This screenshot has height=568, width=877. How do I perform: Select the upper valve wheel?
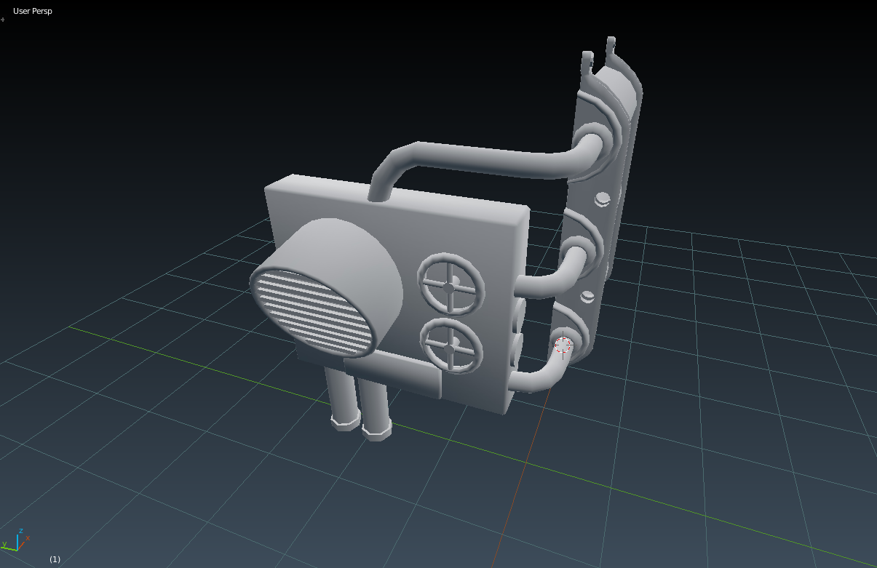coord(450,284)
